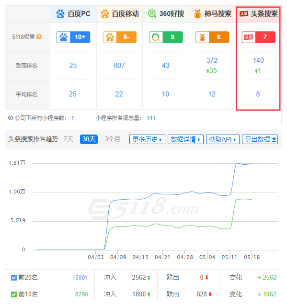The height and width of the screenshot is (305, 287).
Task: Open Baidu PC 受宠排名 value 25
Action: tap(73, 66)
